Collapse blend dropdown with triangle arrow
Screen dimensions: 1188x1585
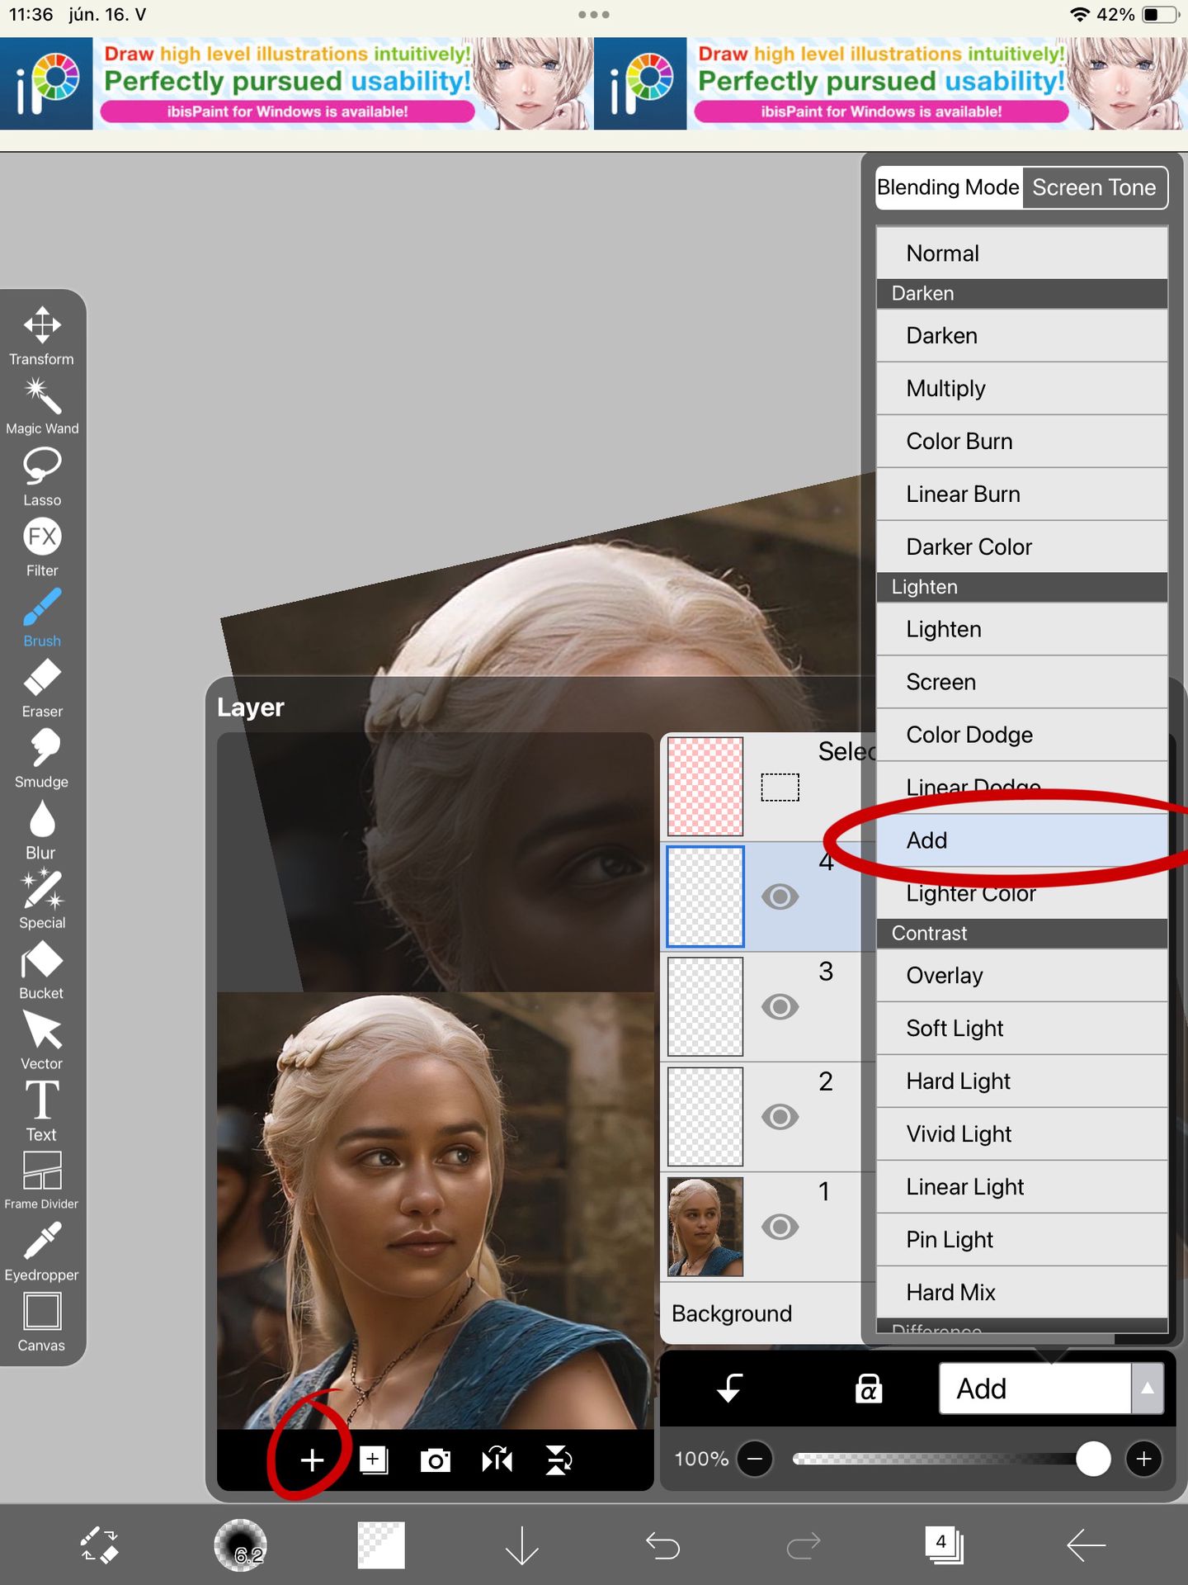pyautogui.click(x=1148, y=1389)
